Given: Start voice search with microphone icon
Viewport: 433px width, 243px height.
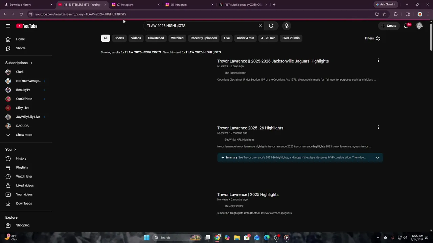Looking at the screenshot, I should click(x=287, y=26).
